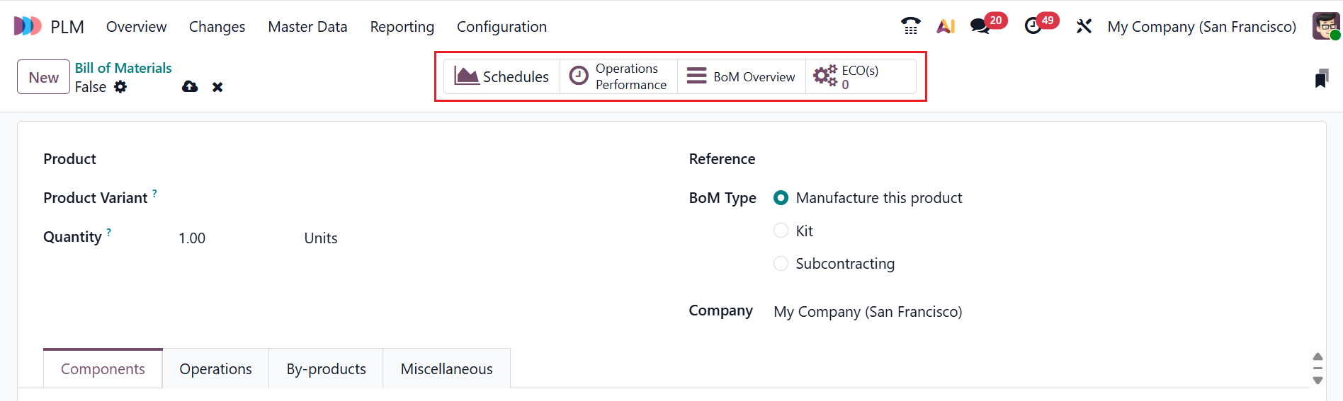This screenshot has width=1343, height=401.
Task: Open the Configuration menu
Action: [501, 27]
